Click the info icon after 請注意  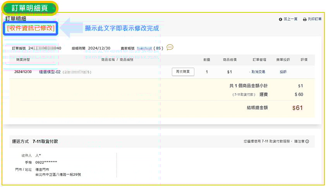click(307, 142)
